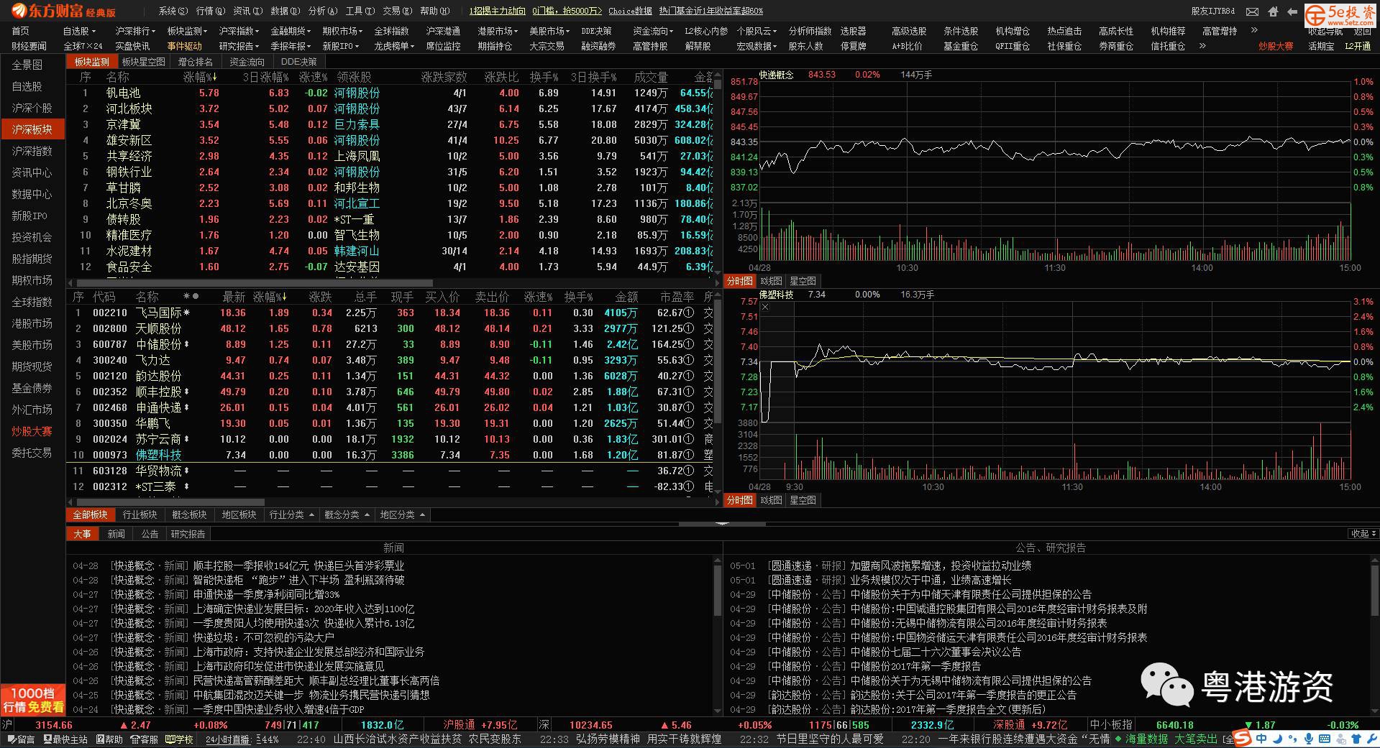Click Sogou moon half-width toggle icon
This screenshot has height=748, width=1380.
(x=1277, y=739)
